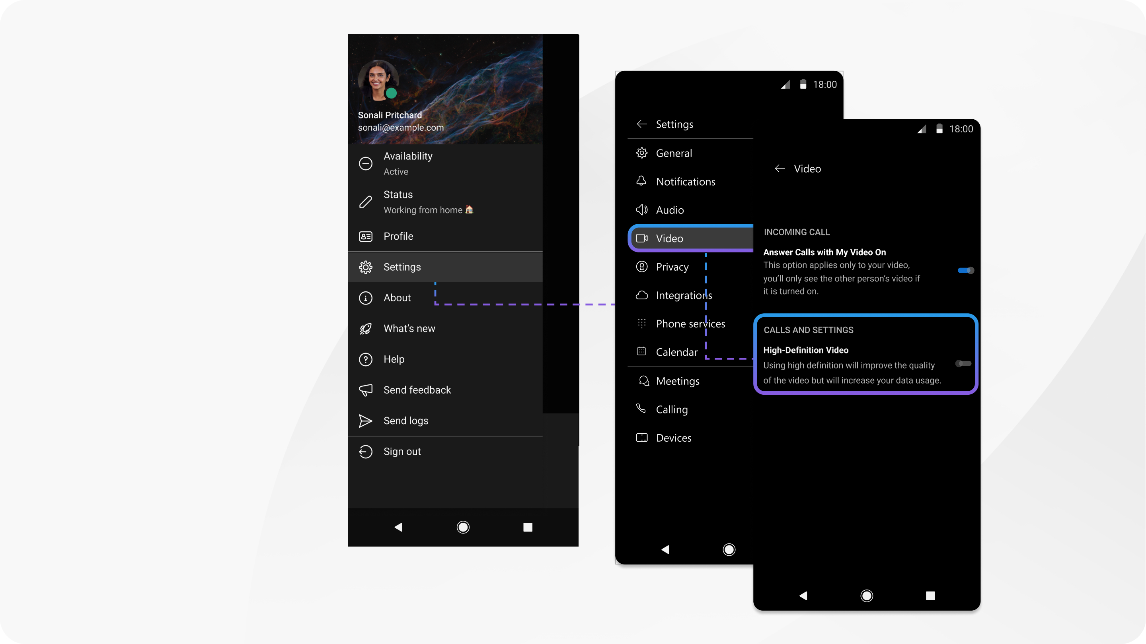Navigate back using the Settings back arrow
Screen dimensions: 1146x644
pyautogui.click(x=641, y=124)
